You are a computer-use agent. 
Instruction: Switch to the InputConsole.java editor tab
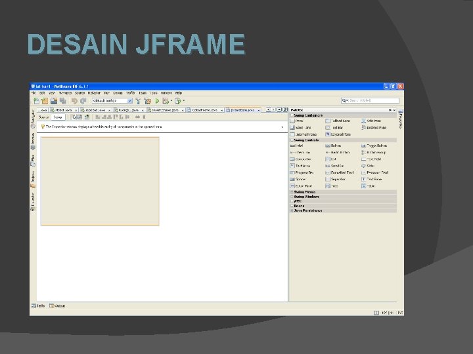165,110
